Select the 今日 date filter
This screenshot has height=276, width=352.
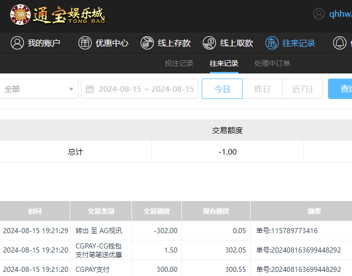click(x=222, y=89)
